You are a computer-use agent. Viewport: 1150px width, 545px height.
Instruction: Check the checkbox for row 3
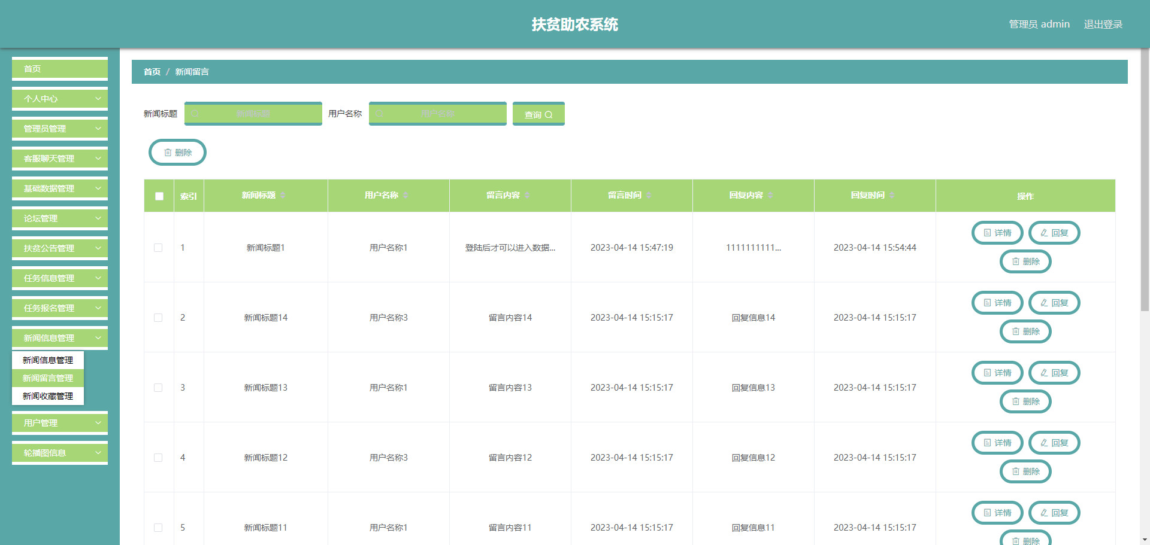pos(158,388)
